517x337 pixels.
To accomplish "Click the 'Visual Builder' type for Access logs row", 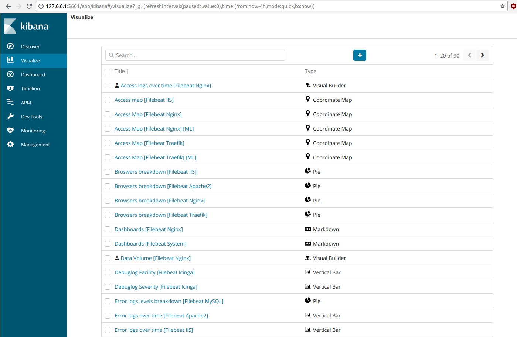I will [x=329, y=86].
